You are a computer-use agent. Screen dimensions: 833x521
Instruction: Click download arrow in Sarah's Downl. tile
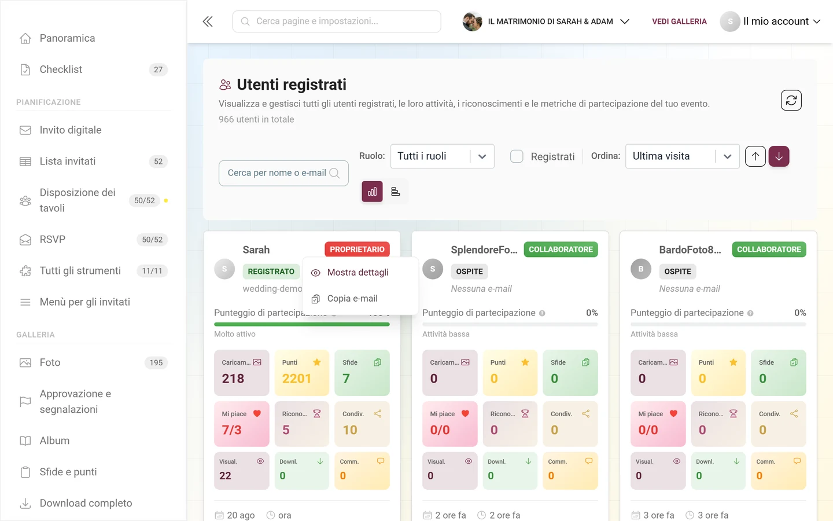[x=320, y=461]
